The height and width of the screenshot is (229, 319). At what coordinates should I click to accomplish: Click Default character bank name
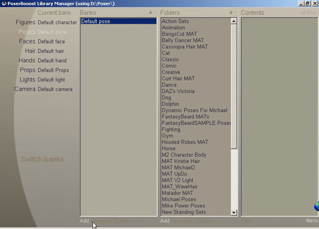(57, 22)
